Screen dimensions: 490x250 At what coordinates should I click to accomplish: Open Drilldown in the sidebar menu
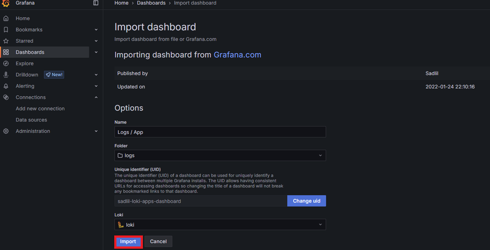(27, 75)
